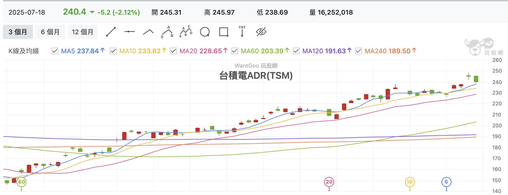
Task: Select the circle drawing tool
Action: pos(205,32)
